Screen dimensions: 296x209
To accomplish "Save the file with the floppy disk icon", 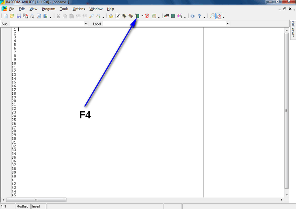I will (x=19, y=16).
